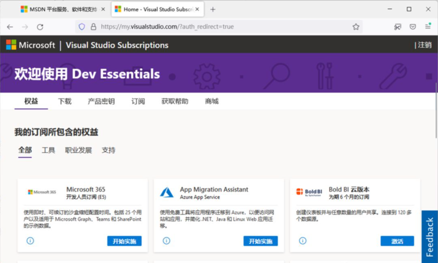Open the screenshot scissors icon in toolbar

(398, 27)
